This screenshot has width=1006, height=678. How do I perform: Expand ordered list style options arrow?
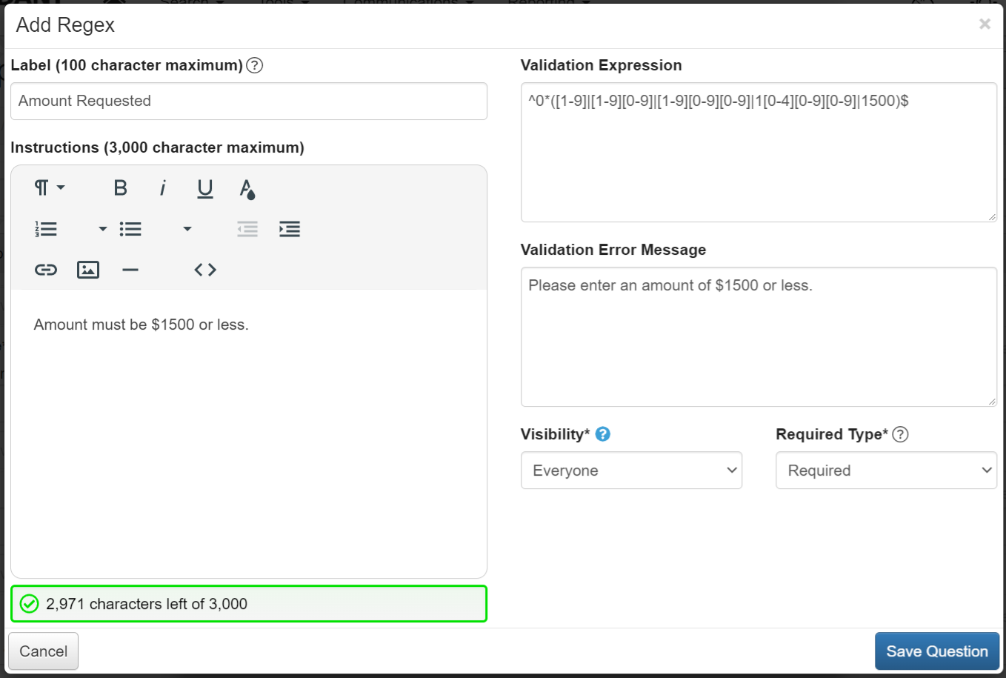pos(102,229)
